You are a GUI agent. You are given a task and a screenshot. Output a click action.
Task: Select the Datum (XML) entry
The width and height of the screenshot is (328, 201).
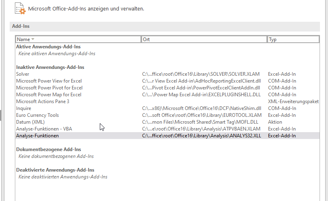click(x=167, y=122)
